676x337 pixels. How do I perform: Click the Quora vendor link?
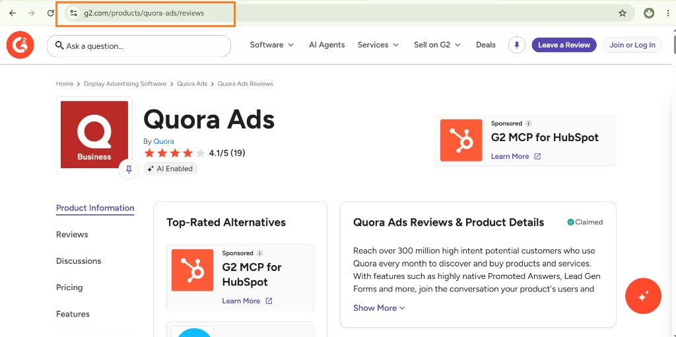[x=164, y=141]
